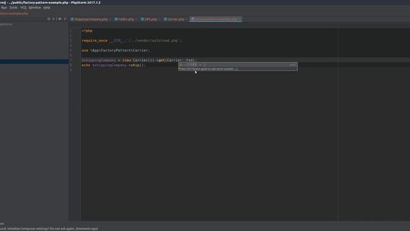Image resolution: width=410 pixels, height=231 pixels.
Task: Open the Run menu
Action: (4, 8)
